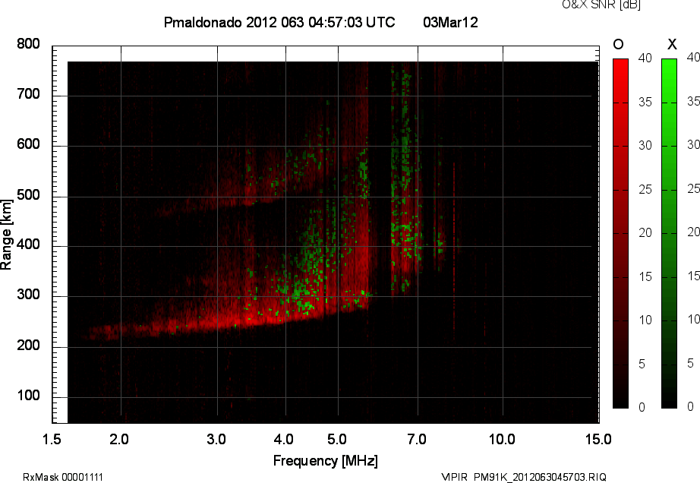The image size is (700, 483).
Task: Select the red O-mode color scale bar
Action: [x=620, y=233]
